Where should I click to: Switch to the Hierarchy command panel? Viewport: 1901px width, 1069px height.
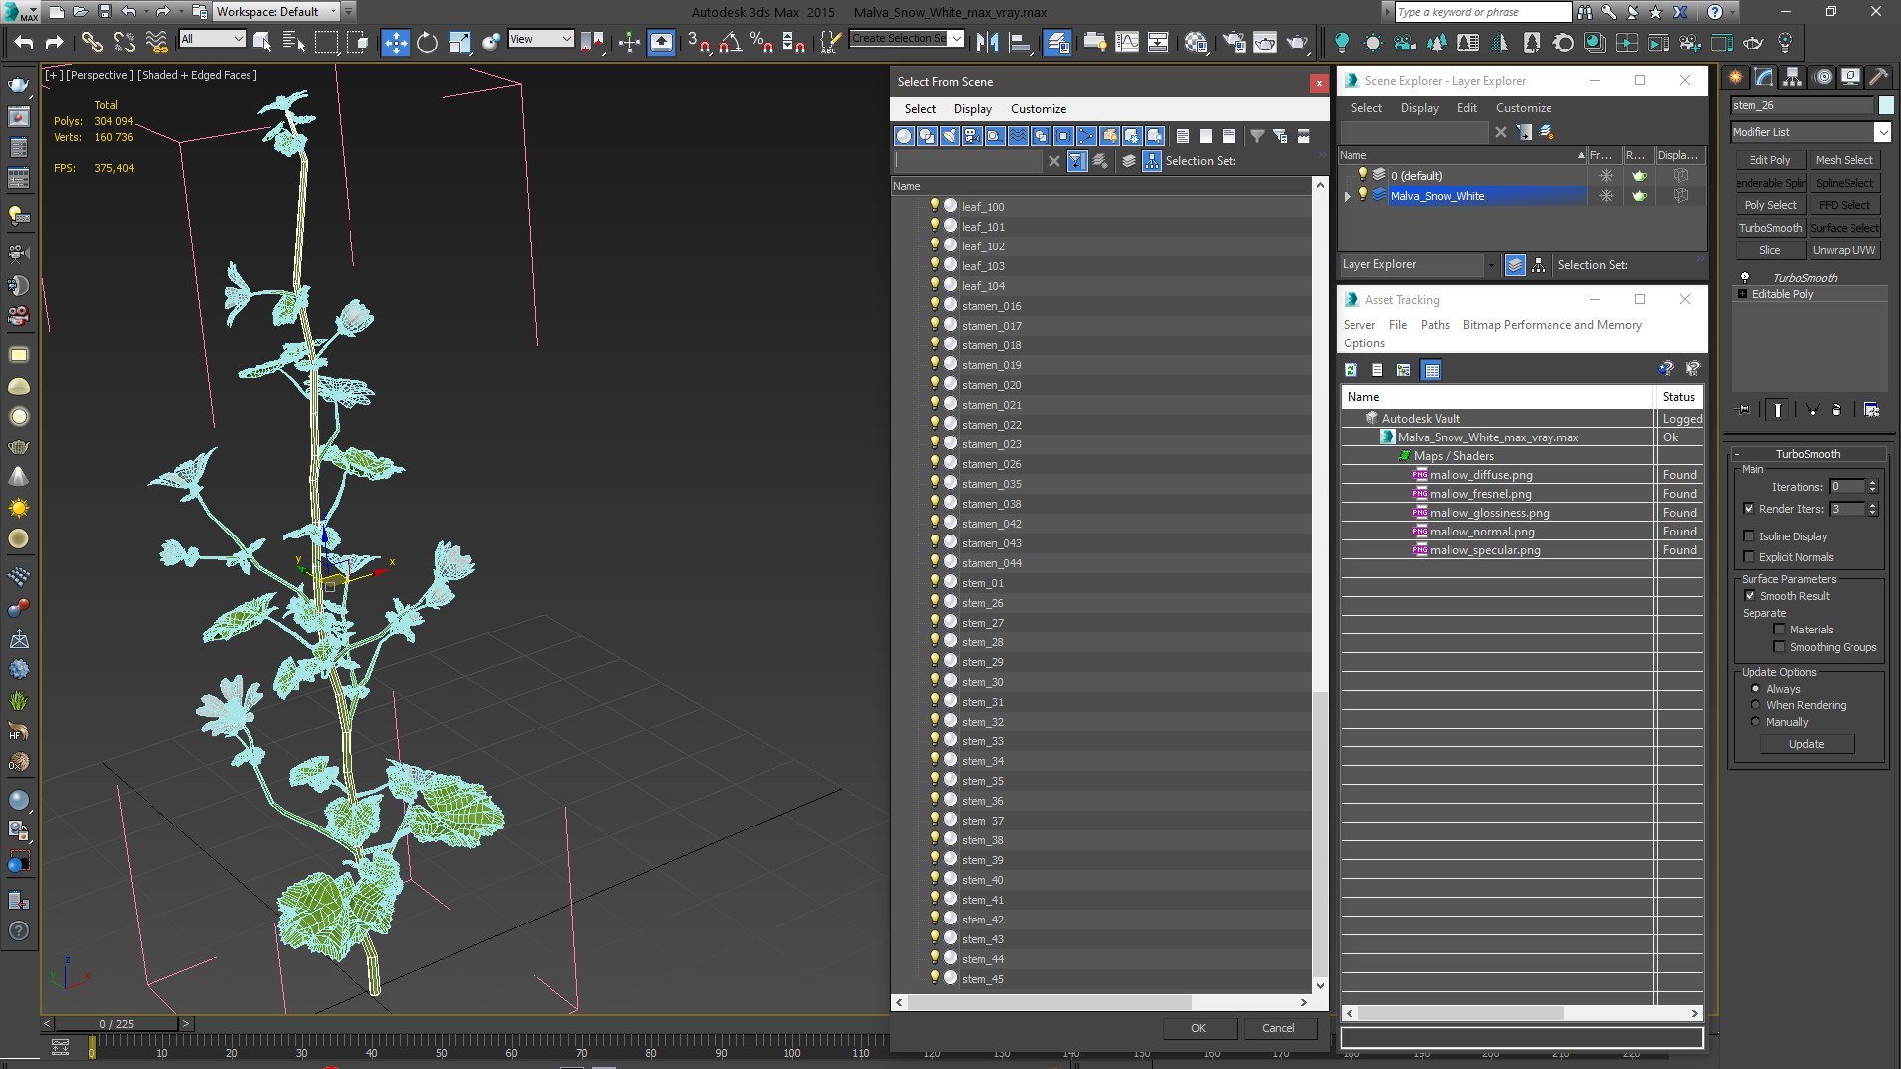[1792, 77]
